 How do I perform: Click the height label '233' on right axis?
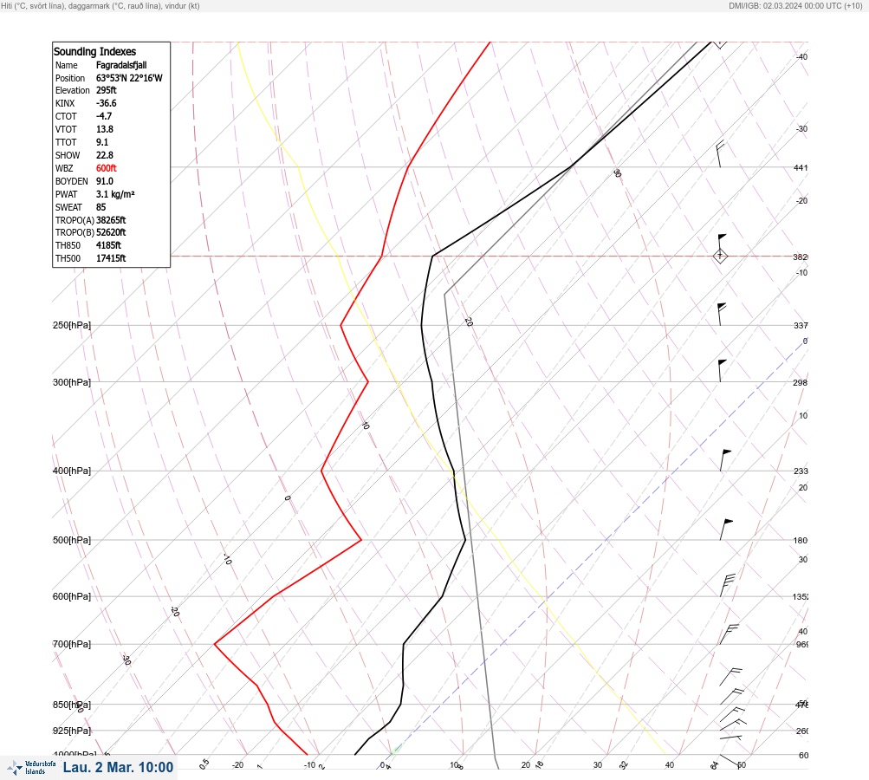[x=801, y=471]
